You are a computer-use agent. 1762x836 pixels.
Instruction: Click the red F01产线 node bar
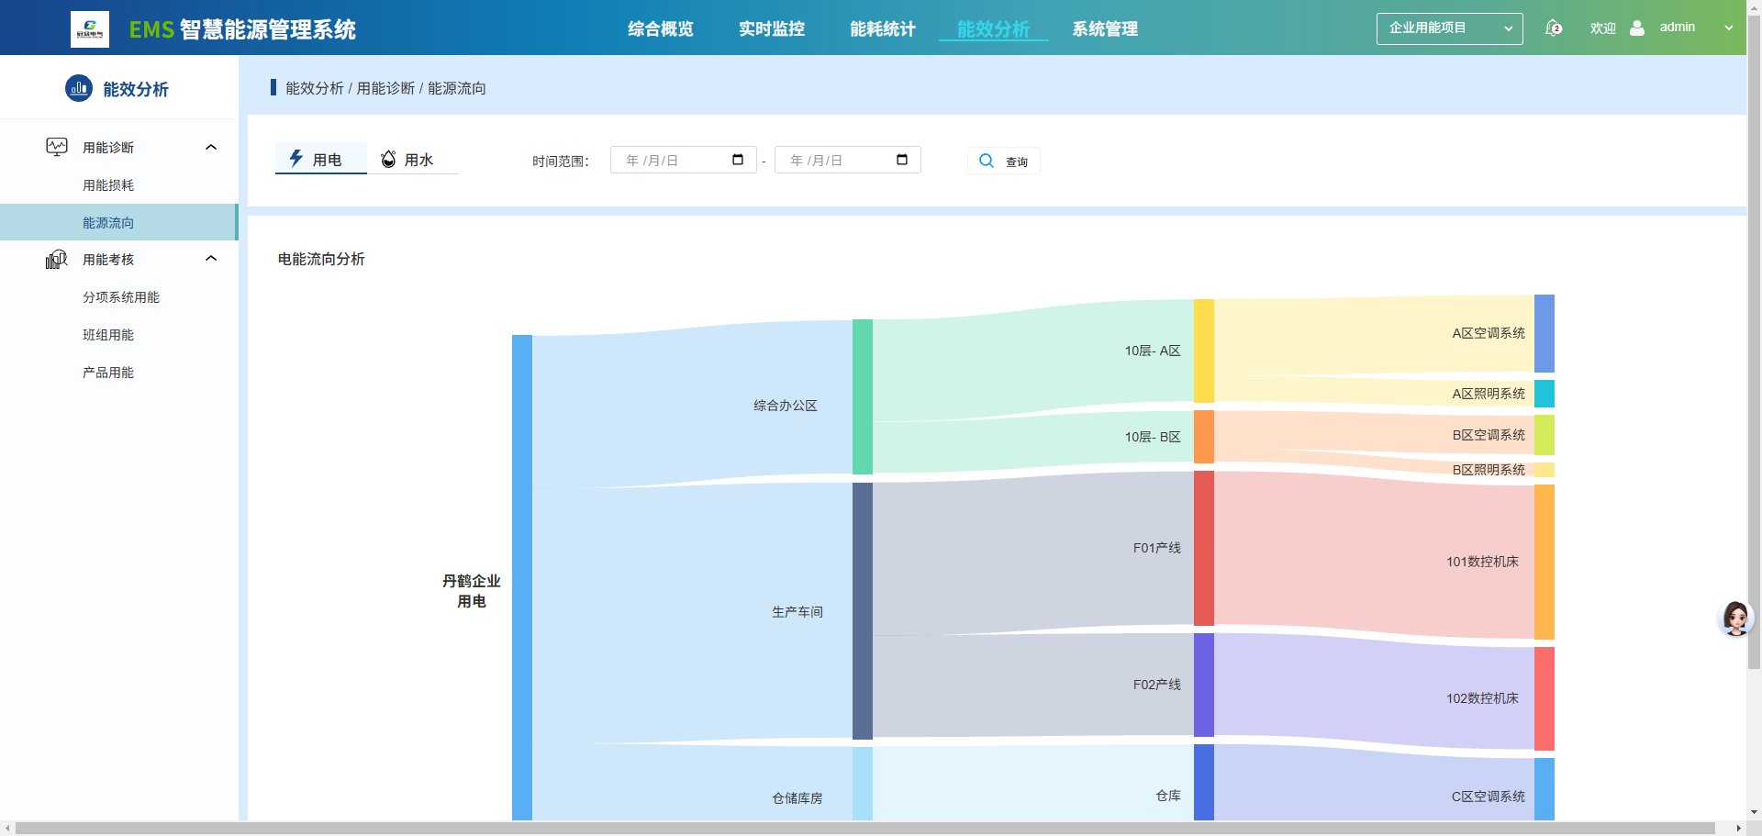(1204, 548)
